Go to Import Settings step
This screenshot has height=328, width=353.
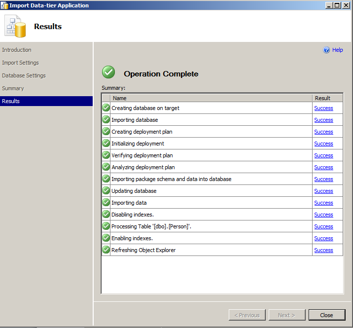point(20,63)
